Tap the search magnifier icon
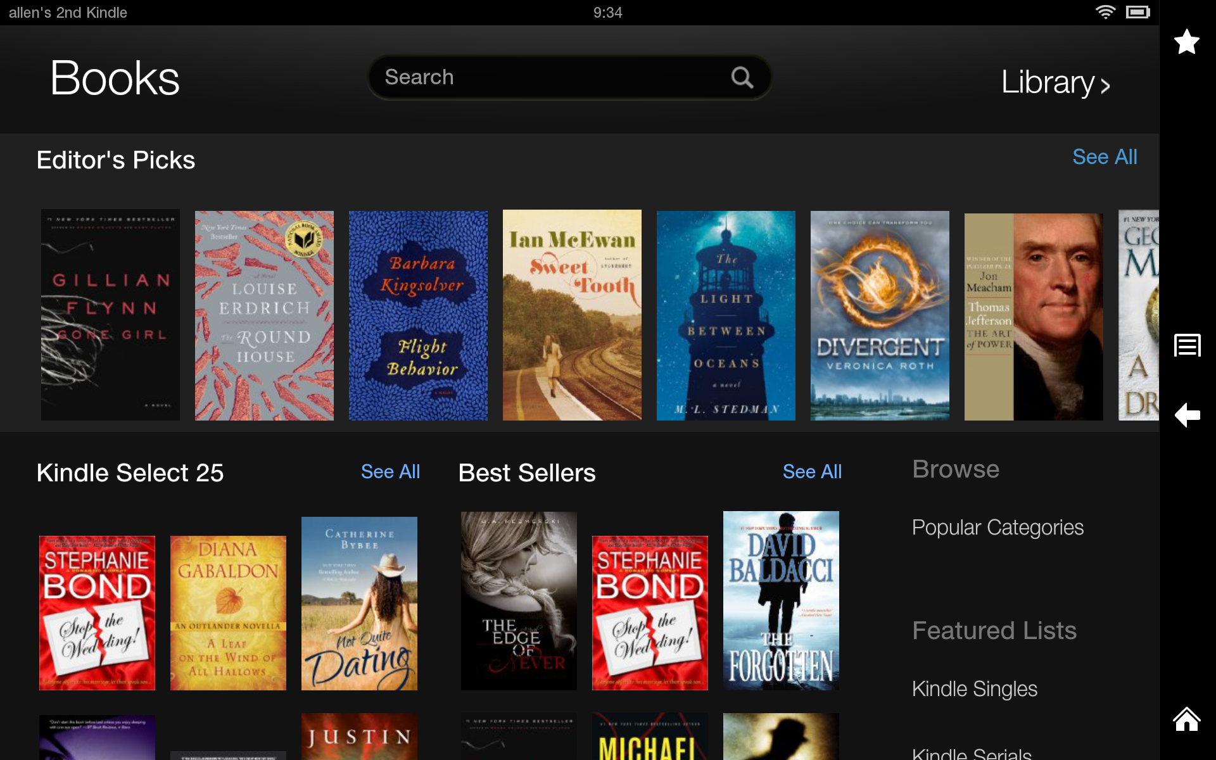Screen dimensions: 1216x760 (x=742, y=77)
